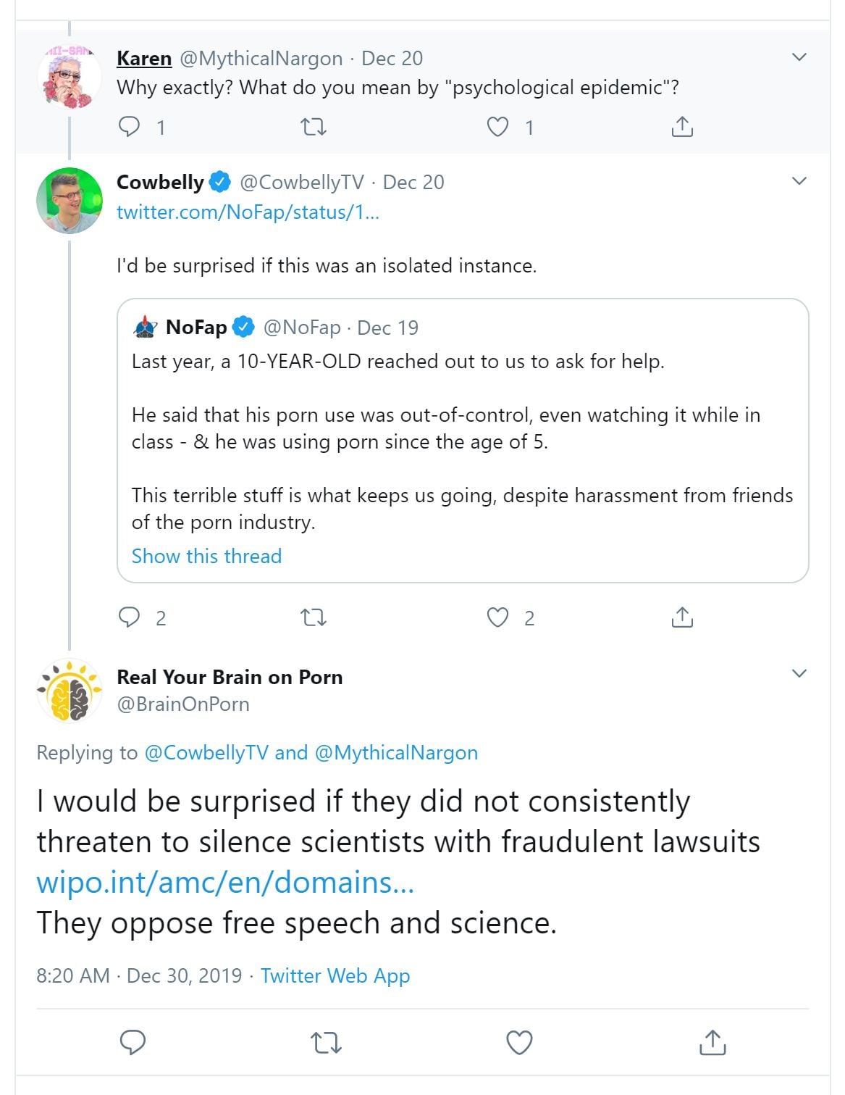Click 'Show this thread' link
Screen dimensions: 845x1095
click(x=206, y=556)
